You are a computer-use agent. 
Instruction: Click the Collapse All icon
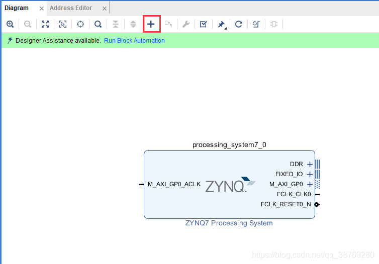click(x=116, y=24)
